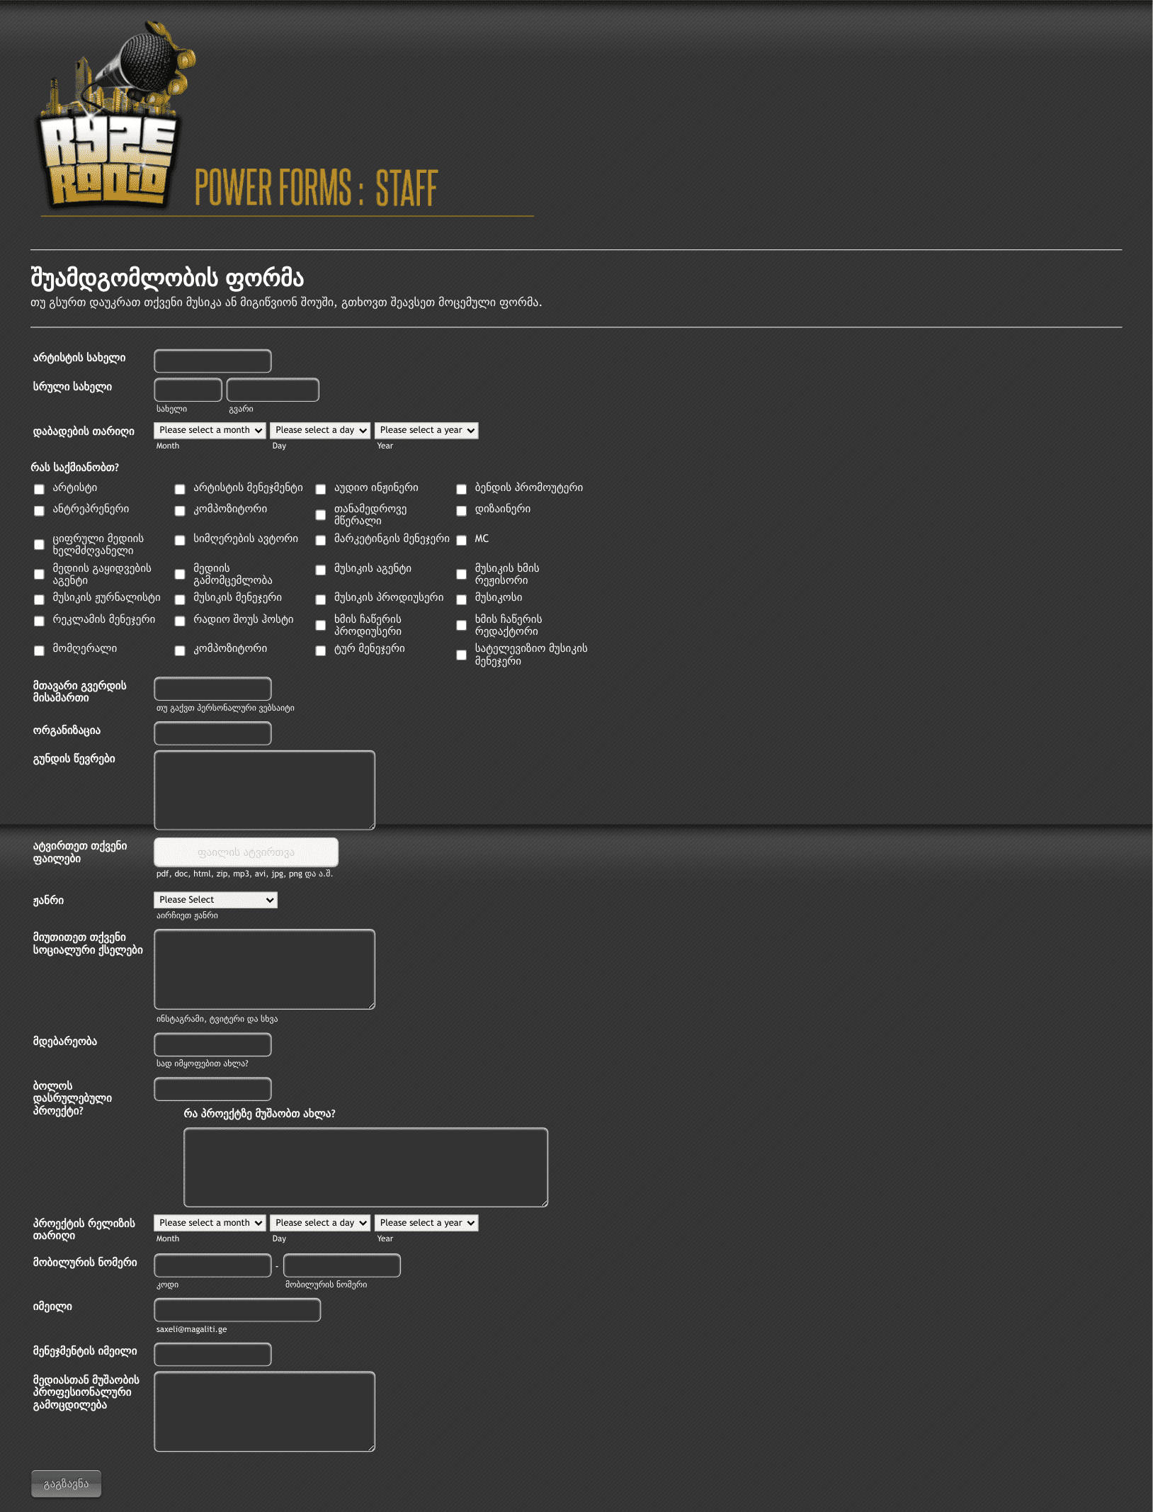Screen dimensions: 1153x1512
Task: Open project release month dropdown
Action: click(x=210, y=1223)
